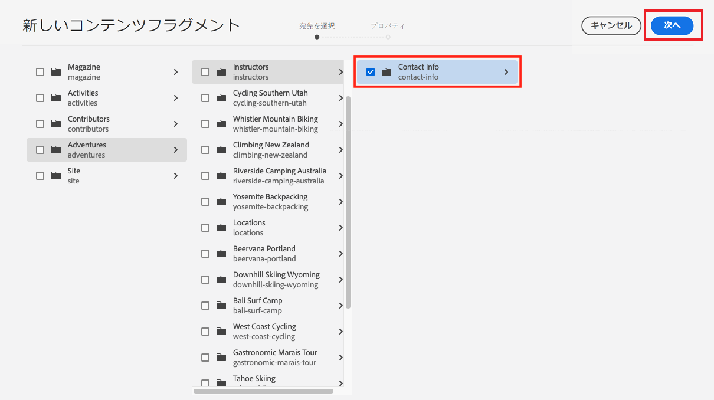Expand the Activities folder chevron
This screenshot has width=714, height=400.
click(x=176, y=98)
